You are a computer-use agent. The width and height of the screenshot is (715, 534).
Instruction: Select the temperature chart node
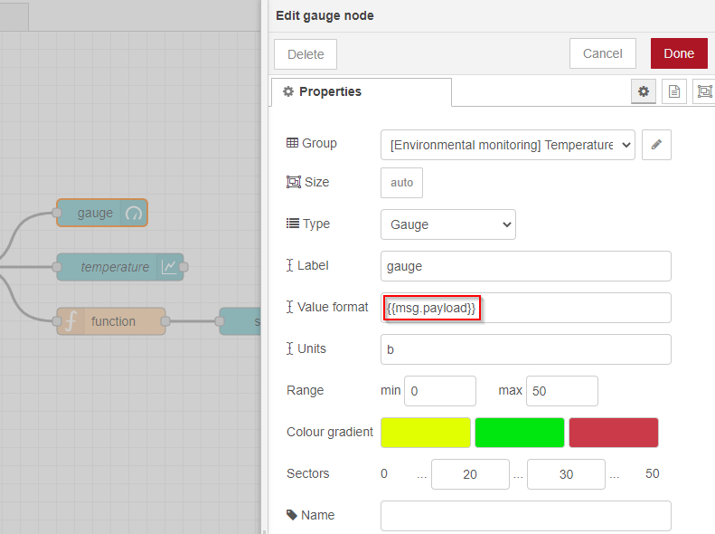[120, 267]
